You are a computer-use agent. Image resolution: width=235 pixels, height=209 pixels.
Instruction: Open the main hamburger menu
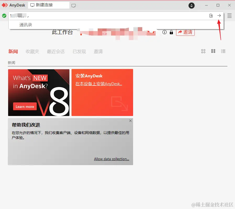point(229,16)
